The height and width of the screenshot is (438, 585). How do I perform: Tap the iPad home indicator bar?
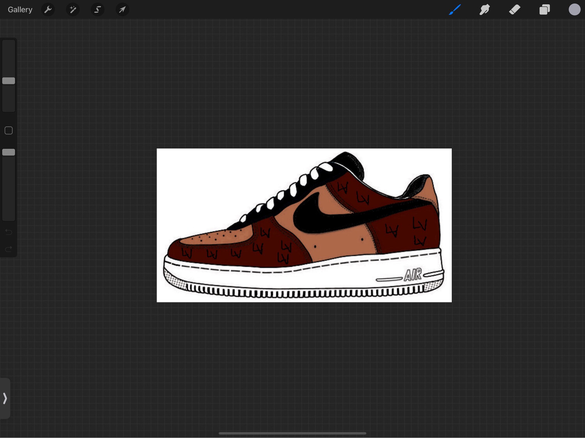292,433
